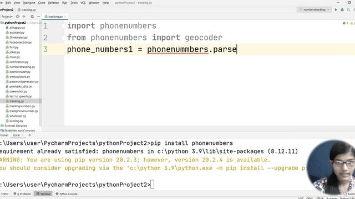Image resolution: width=355 pixels, height=199 pixels.
Task: Select the pythonProject2 root folder
Action: 15,23
